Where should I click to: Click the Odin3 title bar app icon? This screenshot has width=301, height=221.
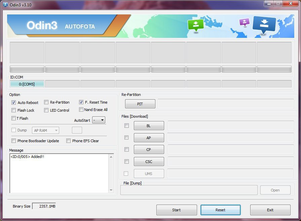click(5, 5)
